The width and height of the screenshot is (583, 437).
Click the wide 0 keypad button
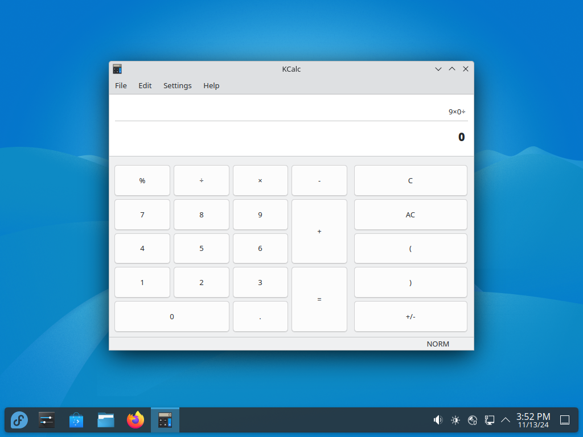172,316
